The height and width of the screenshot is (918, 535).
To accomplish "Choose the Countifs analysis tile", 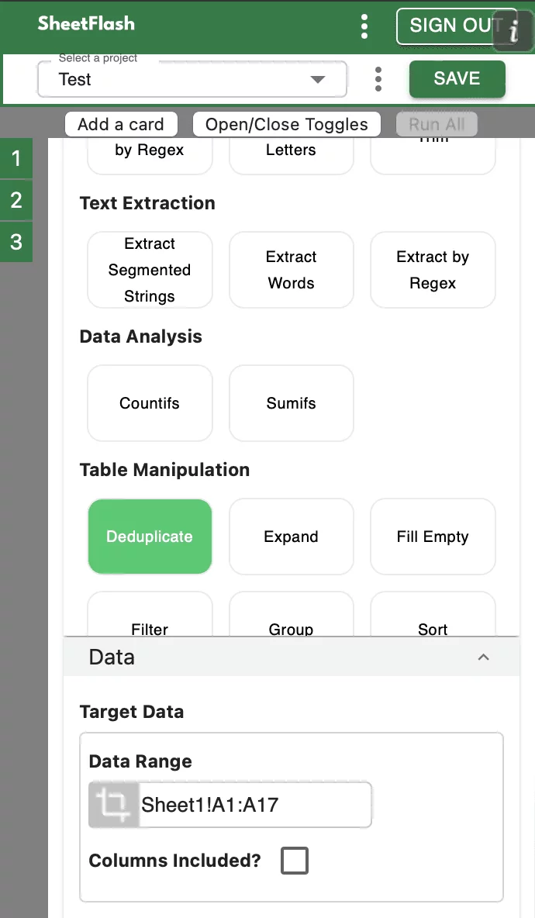I will (x=150, y=403).
